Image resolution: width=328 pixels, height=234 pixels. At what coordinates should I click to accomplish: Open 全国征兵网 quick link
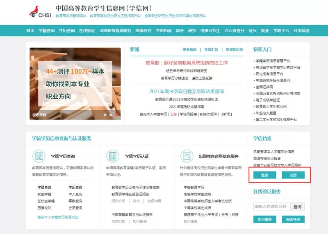point(264,87)
